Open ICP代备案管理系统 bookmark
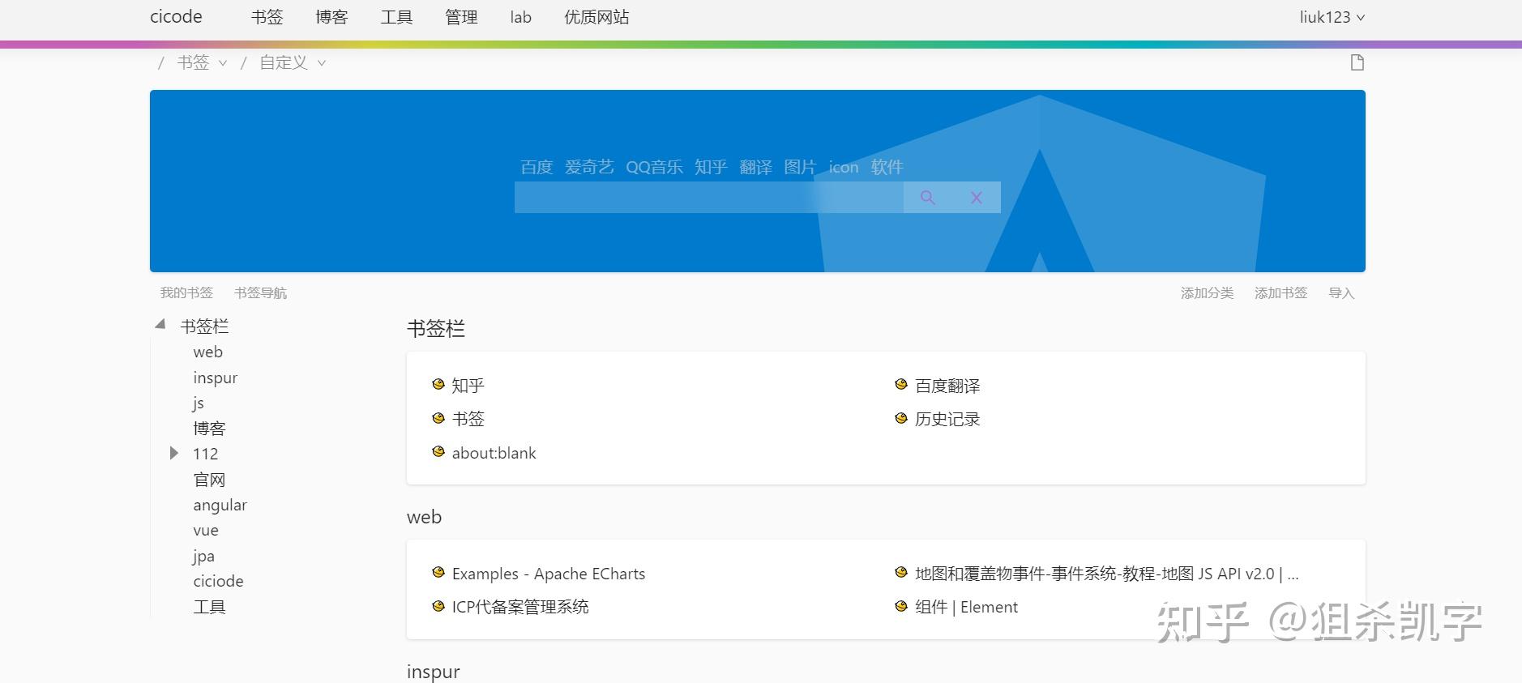The height and width of the screenshot is (683, 1522). 520,607
